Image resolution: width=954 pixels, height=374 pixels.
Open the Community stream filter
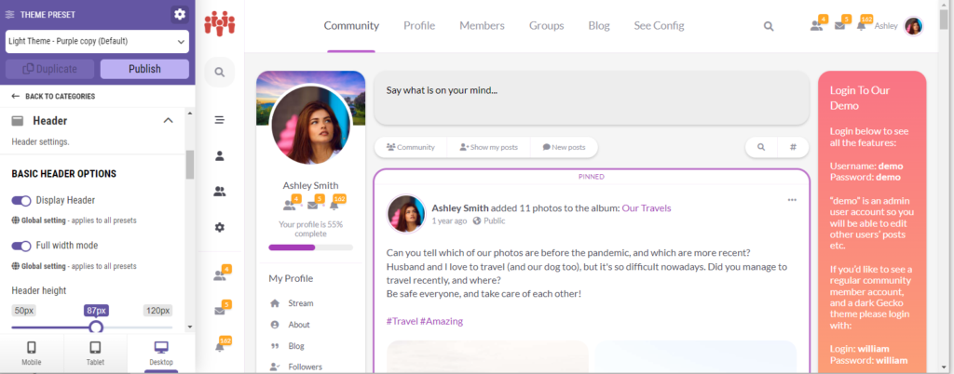(x=410, y=147)
